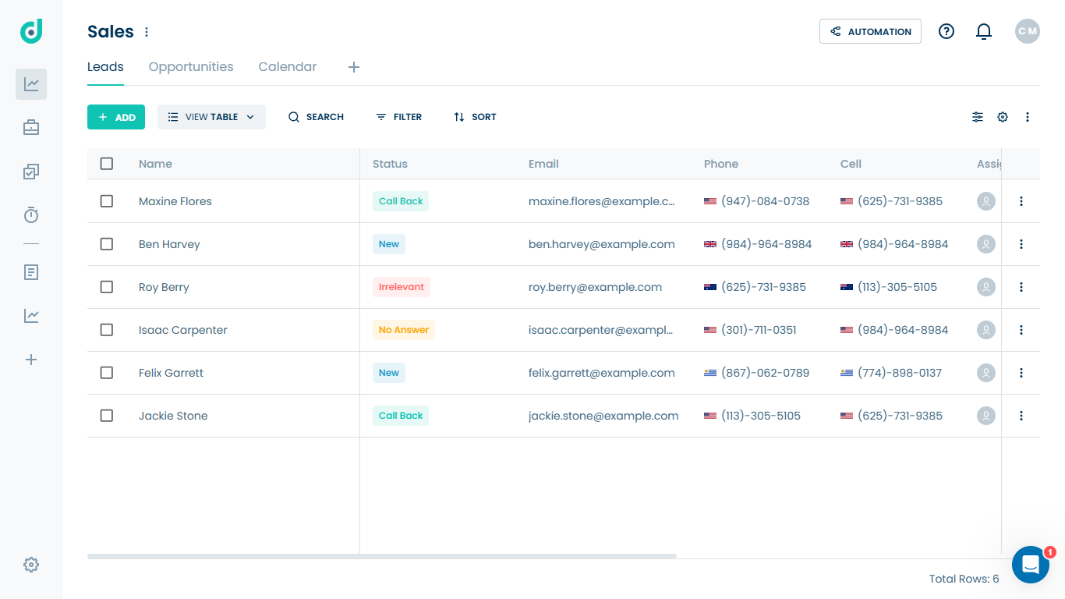Screen dimensions: 1065x599
Task: Open the chat support bubble
Action: coord(1031,565)
